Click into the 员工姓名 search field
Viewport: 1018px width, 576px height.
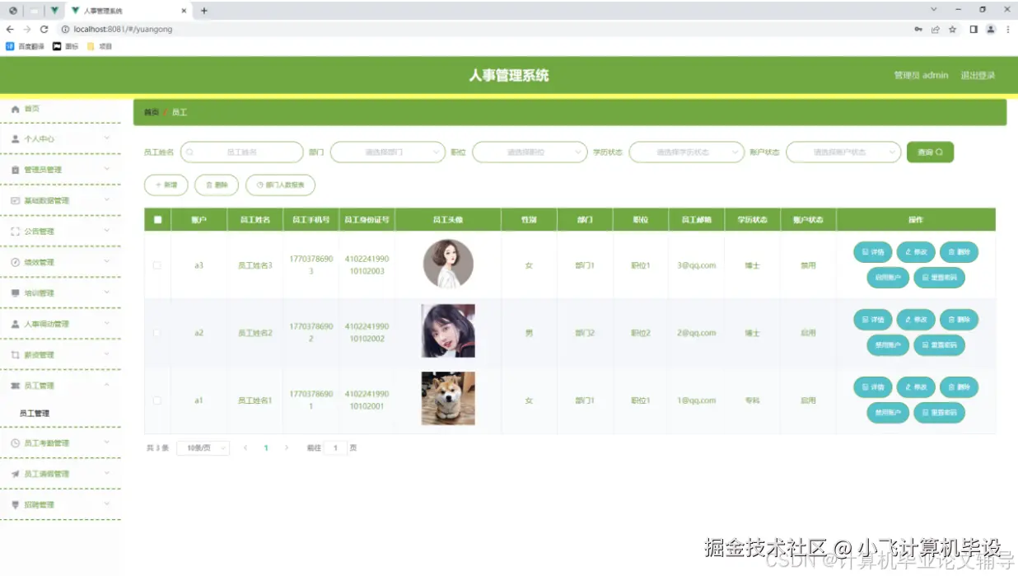(x=242, y=152)
